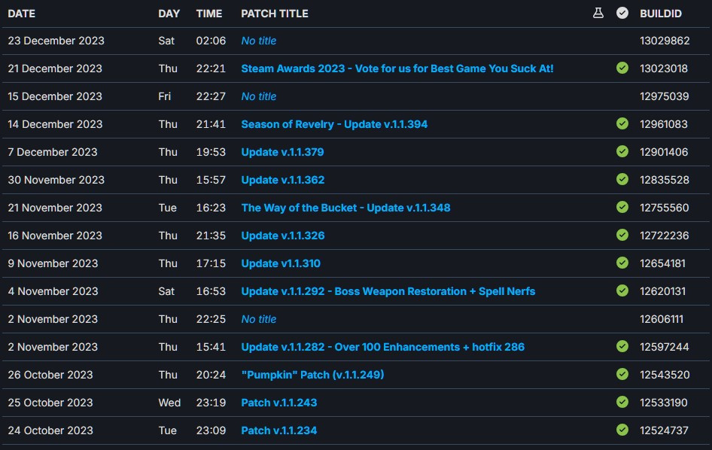Open the "Pumpkin" Patch v.1.1.249 link
The height and width of the screenshot is (450, 712).
click(x=312, y=375)
